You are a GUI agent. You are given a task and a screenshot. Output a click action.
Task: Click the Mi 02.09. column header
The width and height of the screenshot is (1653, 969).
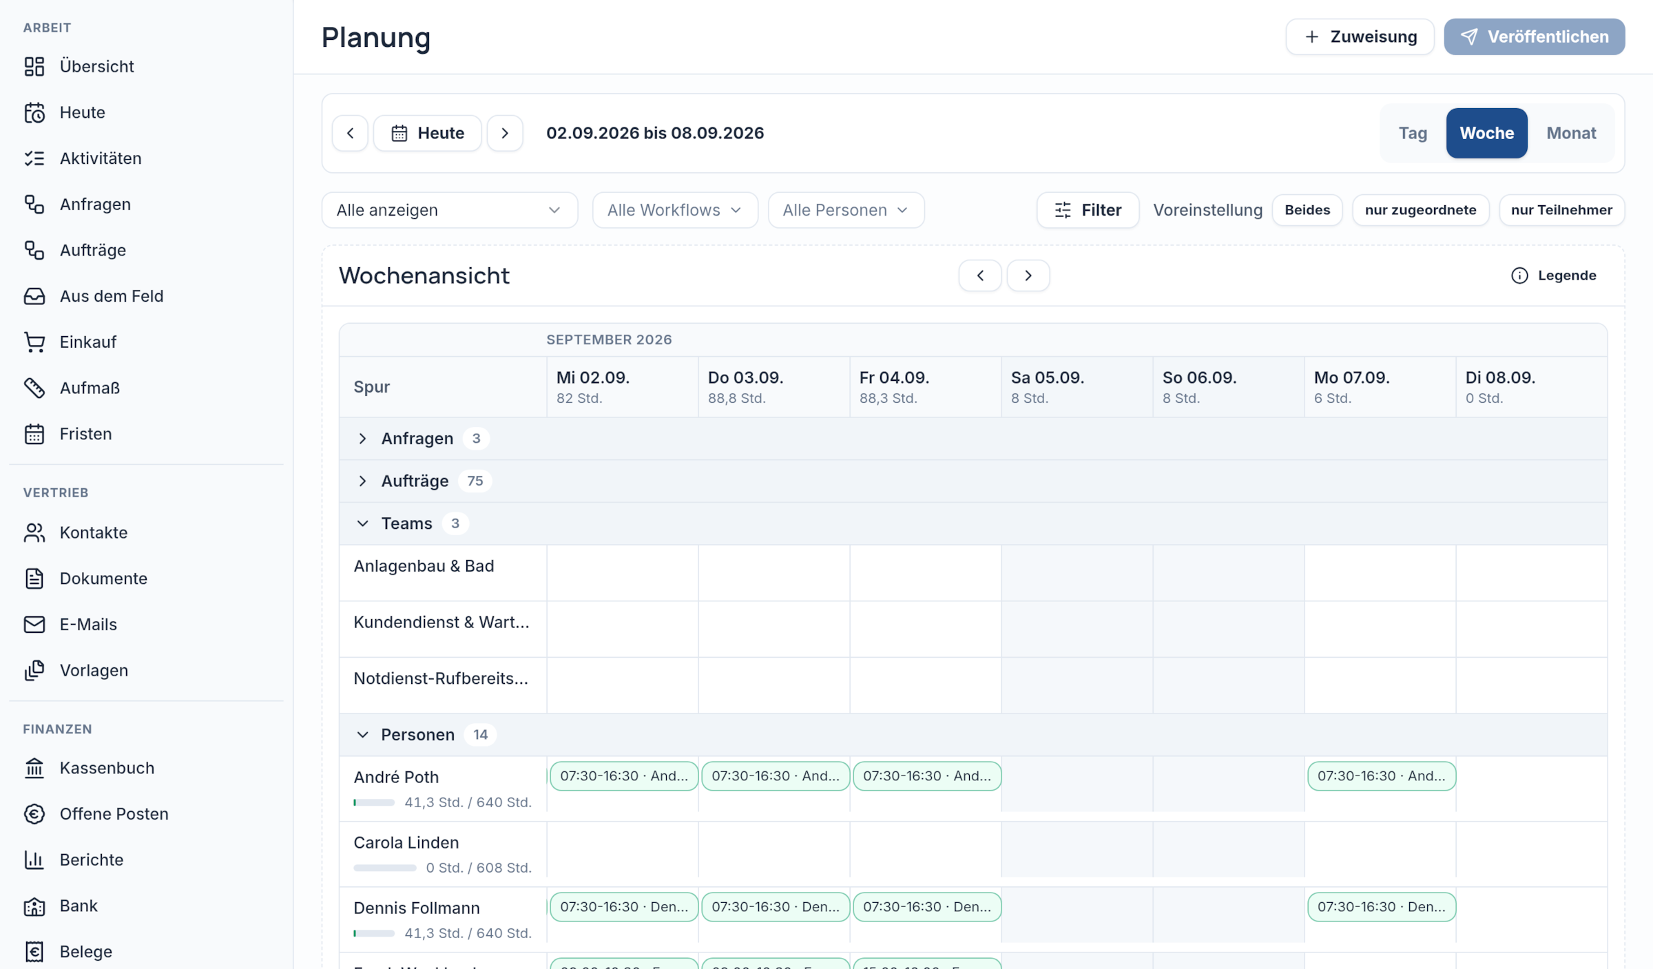coord(623,386)
